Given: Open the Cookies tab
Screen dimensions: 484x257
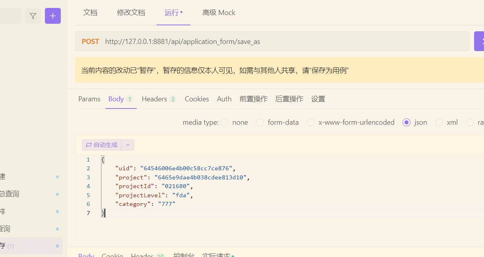Looking at the screenshot, I should 197,99.
